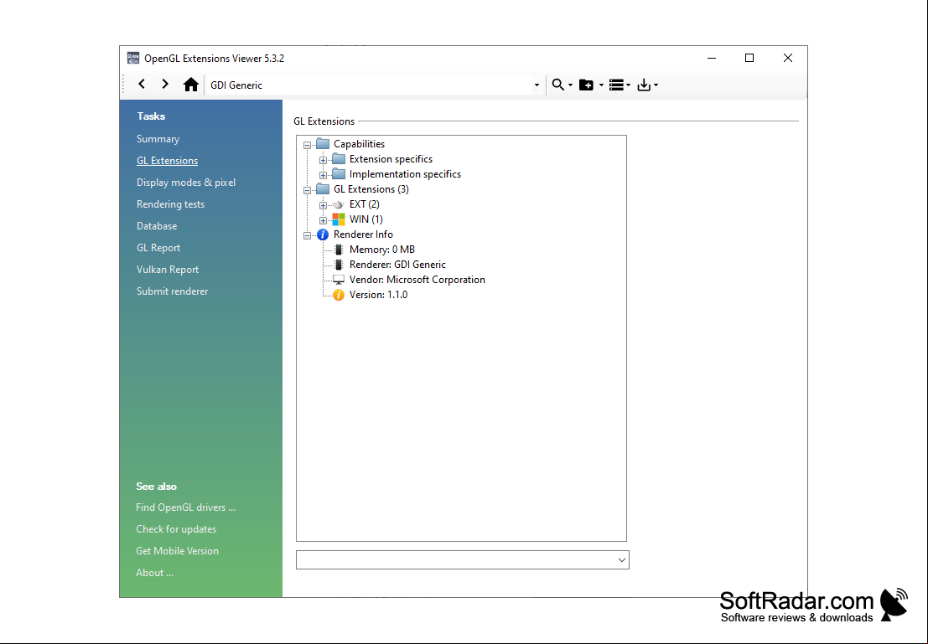Open the Summary task
Screen dimensions: 928x644
pyautogui.click(x=158, y=139)
